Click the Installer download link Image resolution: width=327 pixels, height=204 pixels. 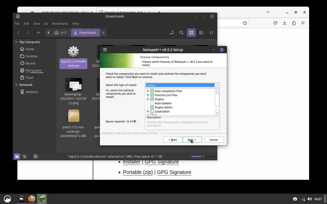pos(132,162)
